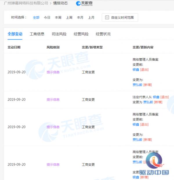This screenshot has height=180, width=174.
Task: Click the 变更/更新内容 column header
Action: pos(143,47)
